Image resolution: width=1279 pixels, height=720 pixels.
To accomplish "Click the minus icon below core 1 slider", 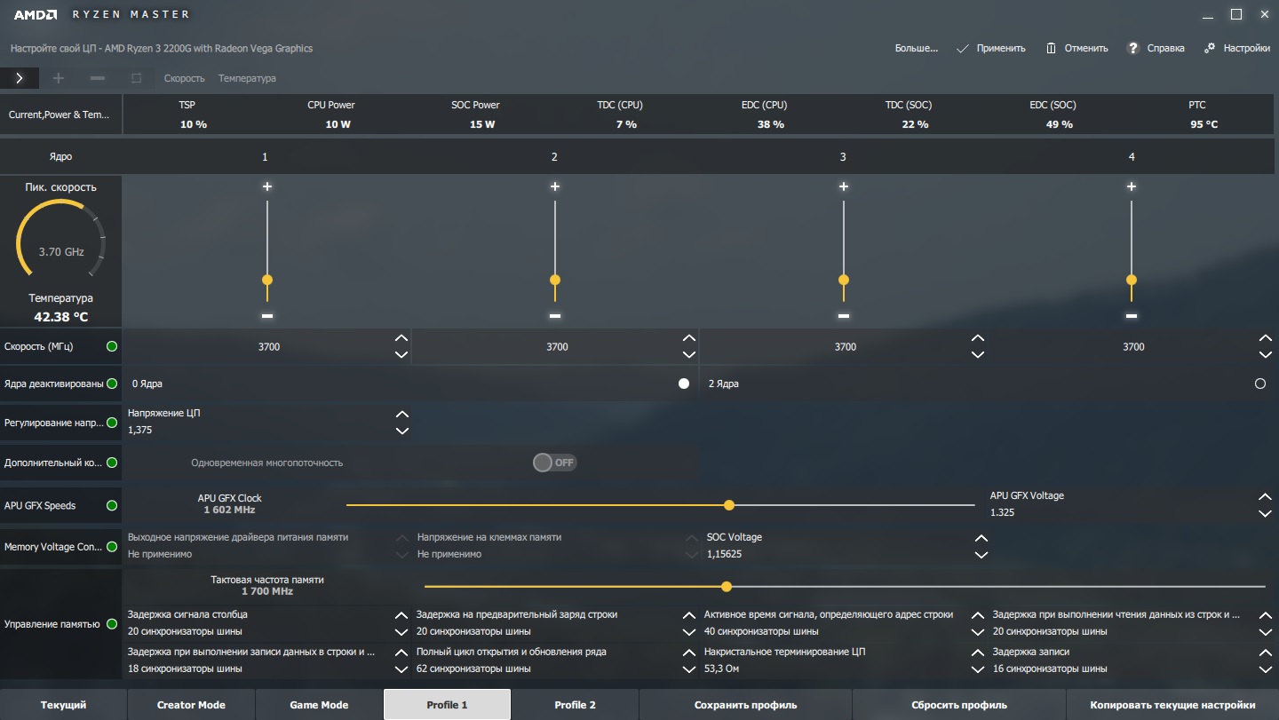I will [x=267, y=316].
